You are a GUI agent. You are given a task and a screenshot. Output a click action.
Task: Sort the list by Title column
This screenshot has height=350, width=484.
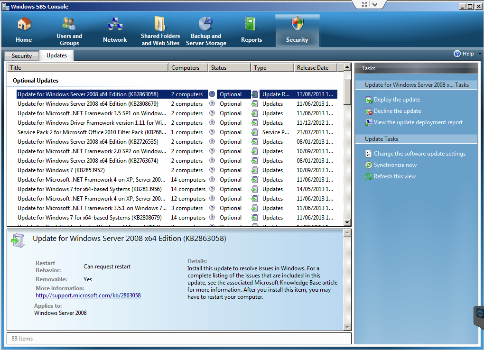(x=88, y=68)
